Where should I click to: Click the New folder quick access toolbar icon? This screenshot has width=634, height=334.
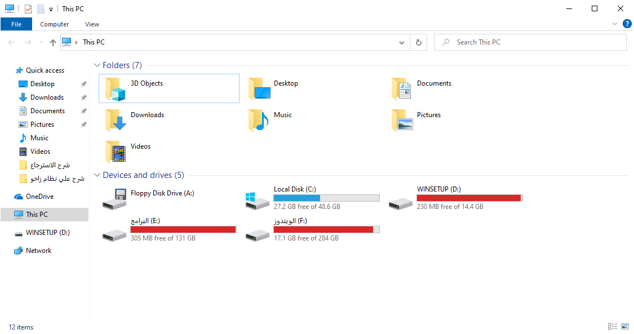(41, 8)
